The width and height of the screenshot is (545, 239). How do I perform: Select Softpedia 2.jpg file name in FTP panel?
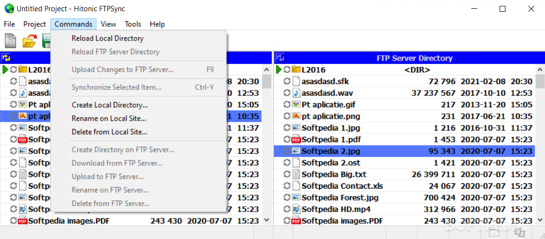[331, 151]
